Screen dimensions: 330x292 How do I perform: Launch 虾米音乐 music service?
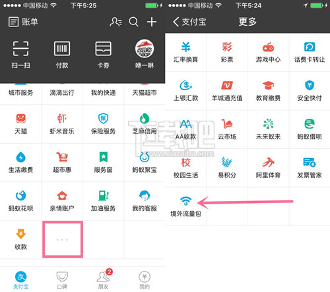[62, 119]
